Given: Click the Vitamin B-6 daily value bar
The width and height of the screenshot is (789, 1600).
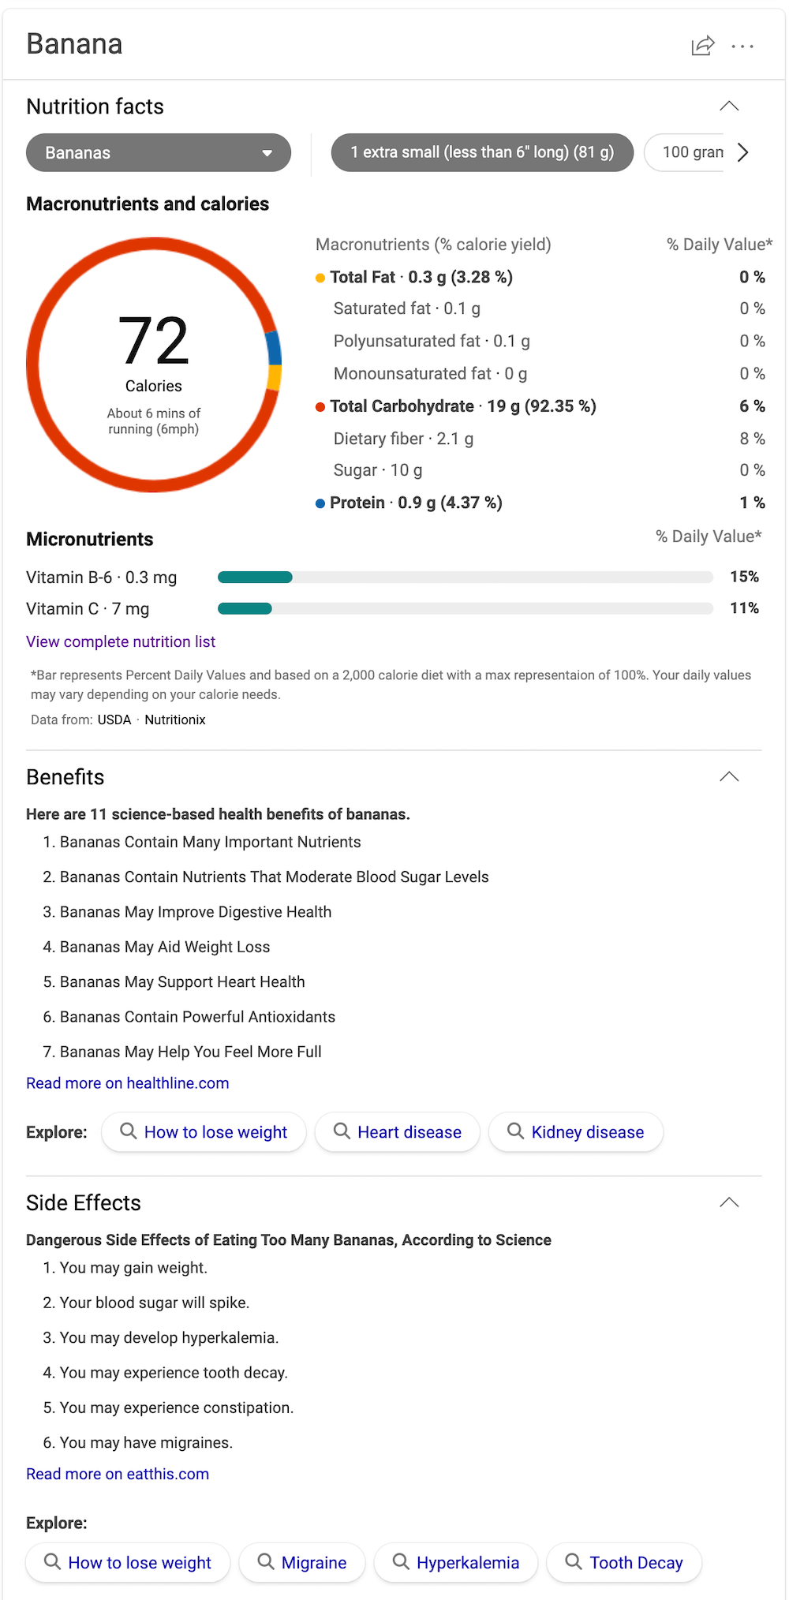Looking at the screenshot, I should tap(466, 578).
